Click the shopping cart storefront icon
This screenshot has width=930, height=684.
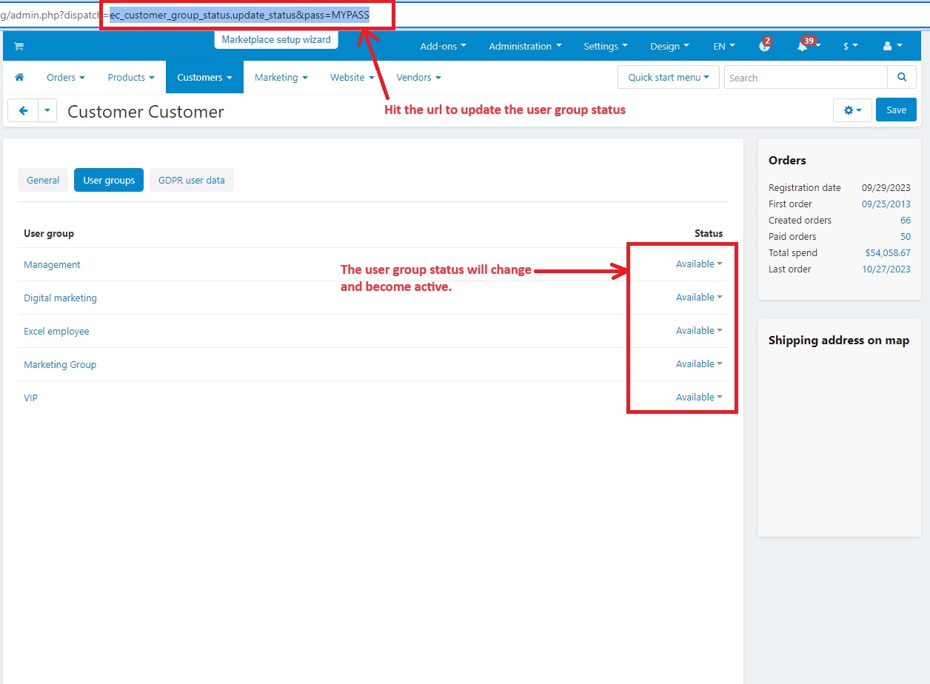tap(19, 46)
